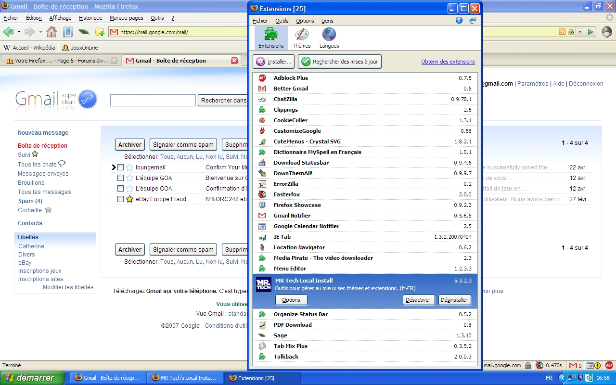Click Rechercher des mises à jour button
This screenshot has width=616, height=385.
[x=340, y=62]
